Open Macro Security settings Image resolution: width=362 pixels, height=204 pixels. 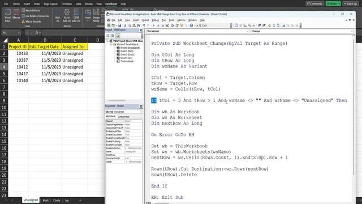pos(31,22)
